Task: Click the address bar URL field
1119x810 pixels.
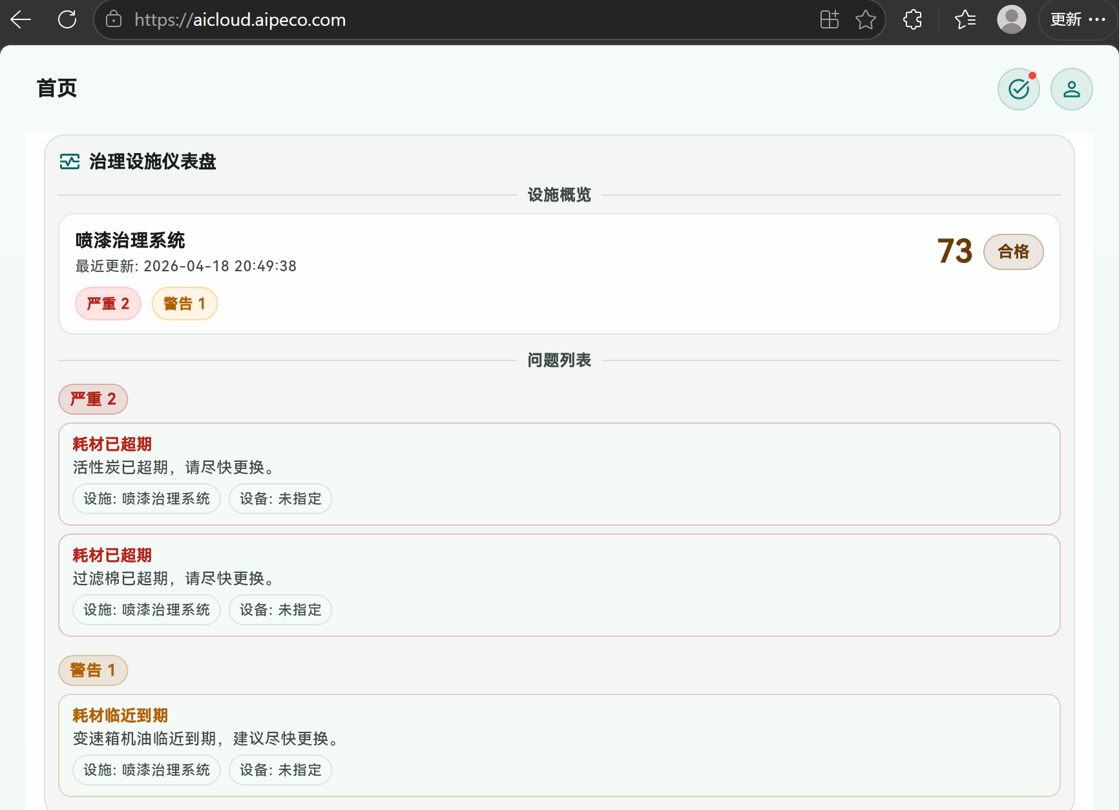Action: pyautogui.click(x=452, y=20)
